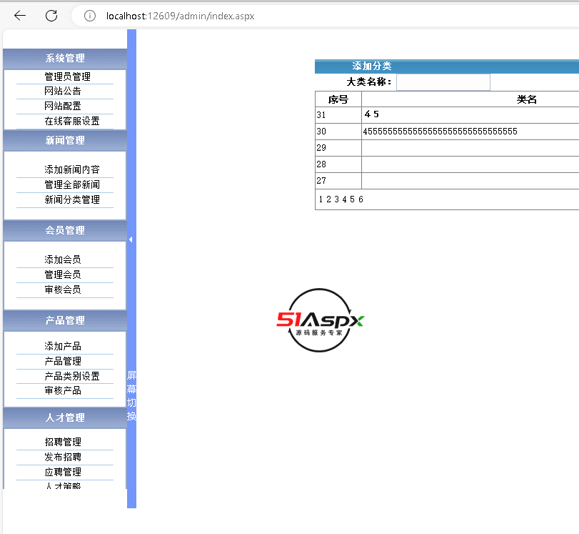Open 网站配置 in the sidebar
The image size is (579, 534).
(x=63, y=106)
